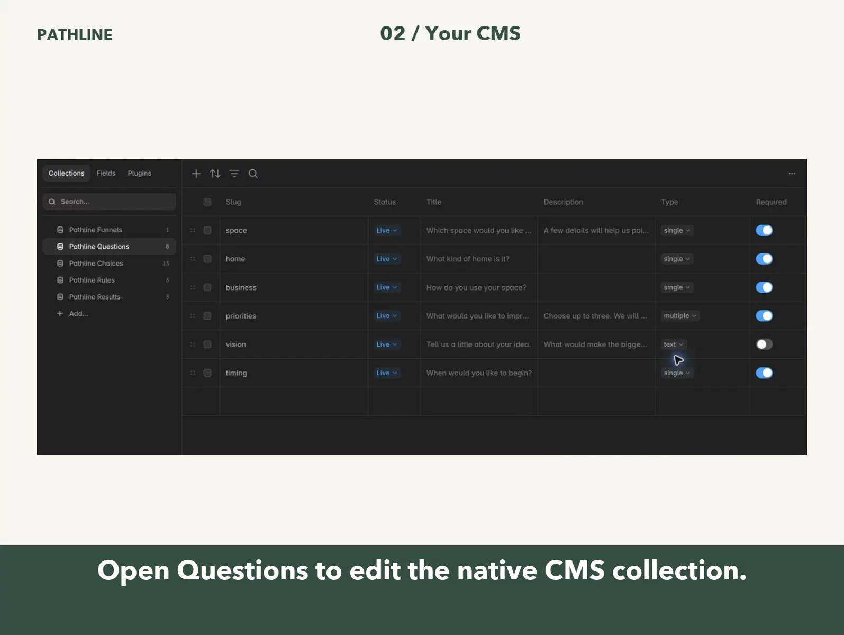The width and height of the screenshot is (844, 635).
Task: Click the plus icon beside Add...
Action: [x=60, y=313]
